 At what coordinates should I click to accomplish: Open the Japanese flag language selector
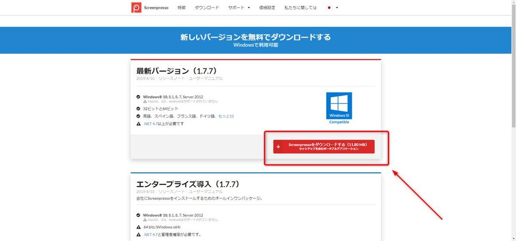[x=332, y=7]
